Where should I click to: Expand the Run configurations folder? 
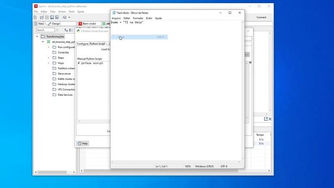pyautogui.click(x=49, y=47)
